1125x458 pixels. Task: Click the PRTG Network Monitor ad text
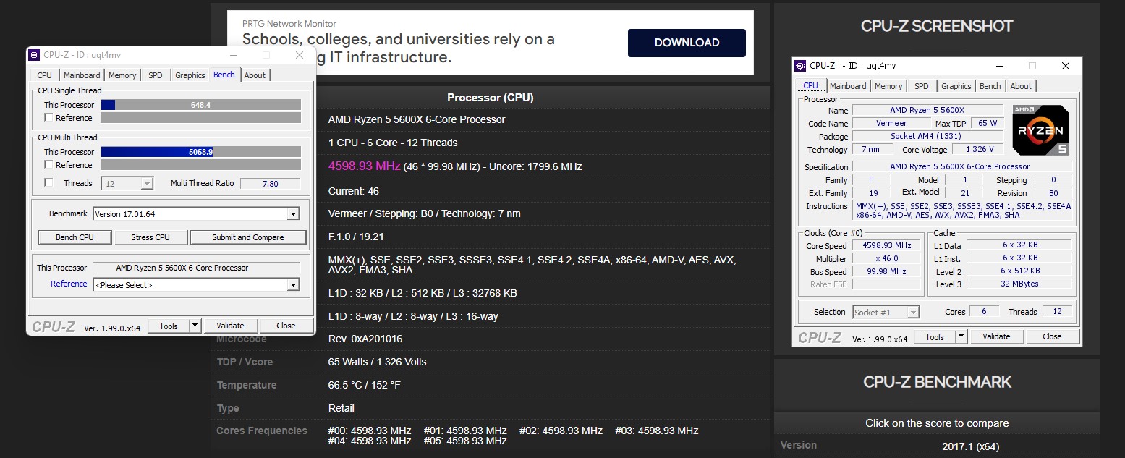click(289, 24)
